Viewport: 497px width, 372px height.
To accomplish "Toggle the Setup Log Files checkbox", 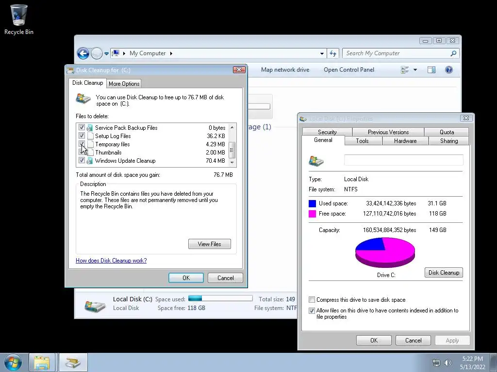I will 82,136.
